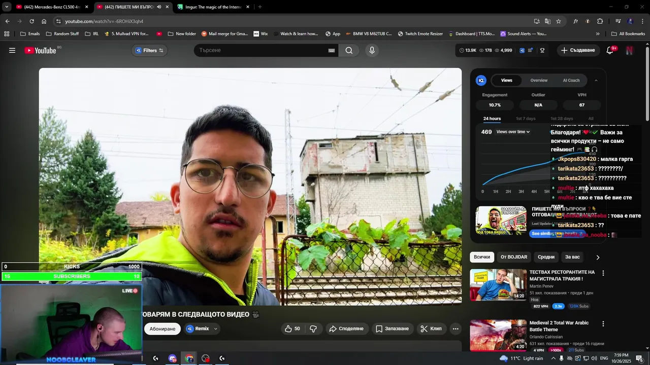Open YouTube notifications bell
This screenshot has height=365, width=650.
click(x=610, y=50)
